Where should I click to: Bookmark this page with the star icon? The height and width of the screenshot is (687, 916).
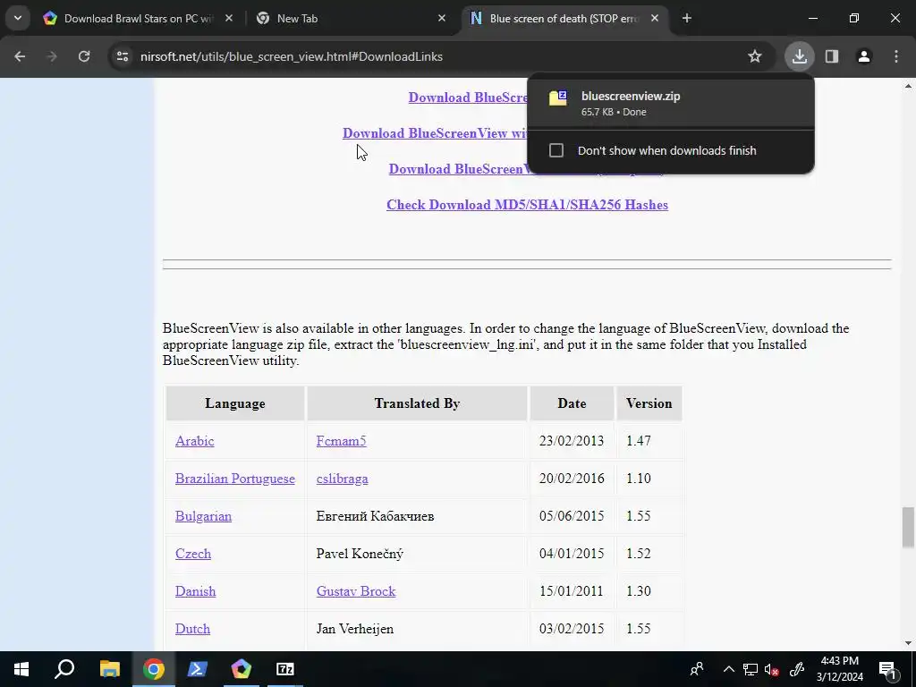755,56
